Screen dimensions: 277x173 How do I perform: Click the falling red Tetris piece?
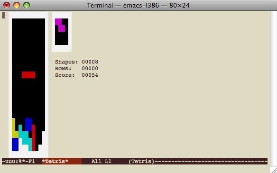tap(28, 75)
